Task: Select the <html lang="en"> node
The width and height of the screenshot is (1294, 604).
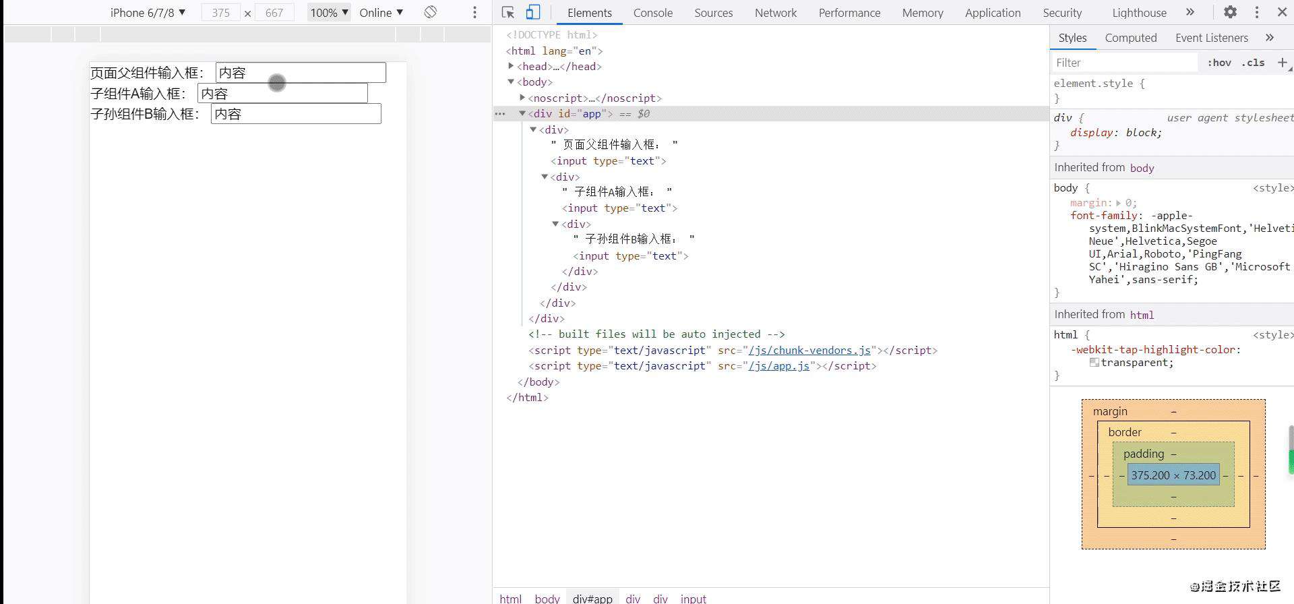Action: click(554, 51)
